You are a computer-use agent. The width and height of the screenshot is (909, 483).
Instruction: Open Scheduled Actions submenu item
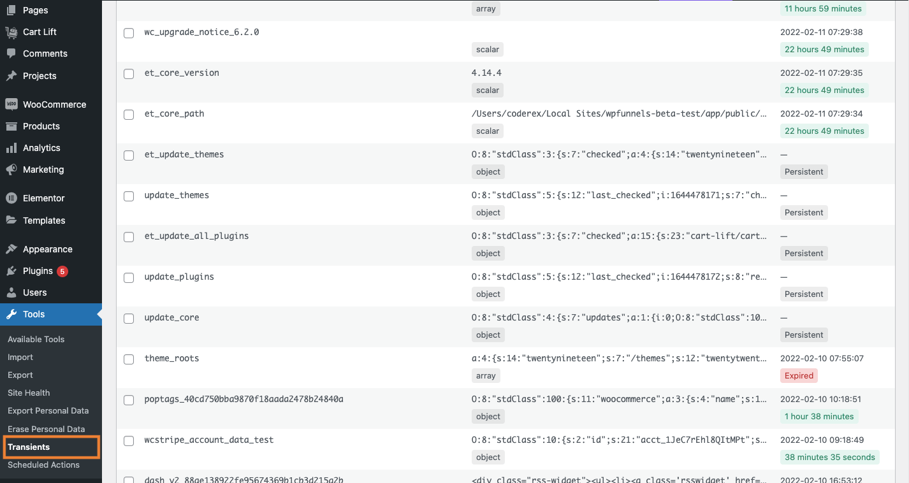click(x=44, y=465)
